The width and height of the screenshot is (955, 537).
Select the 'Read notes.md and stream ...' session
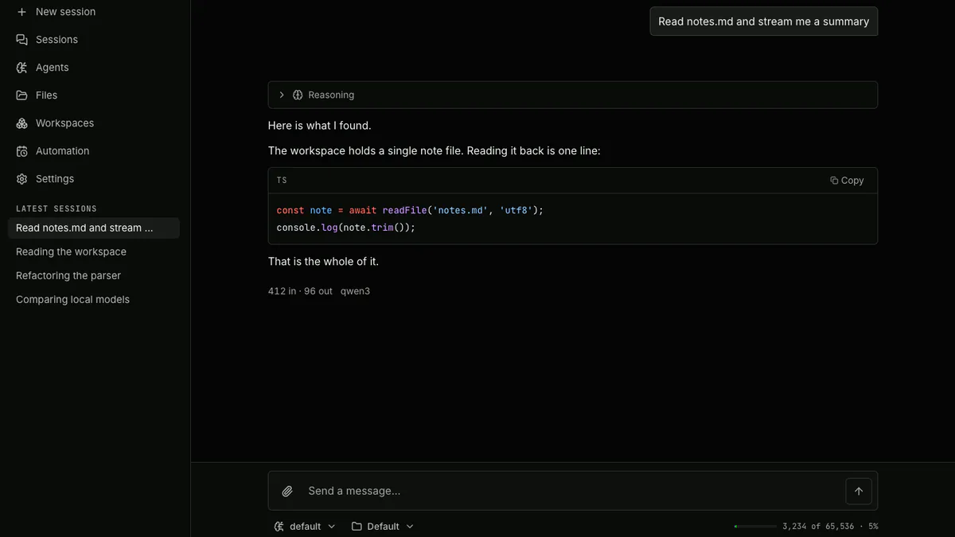94,228
